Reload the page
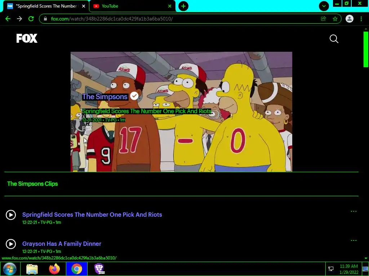The image size is (369, 276). point(31,19)
